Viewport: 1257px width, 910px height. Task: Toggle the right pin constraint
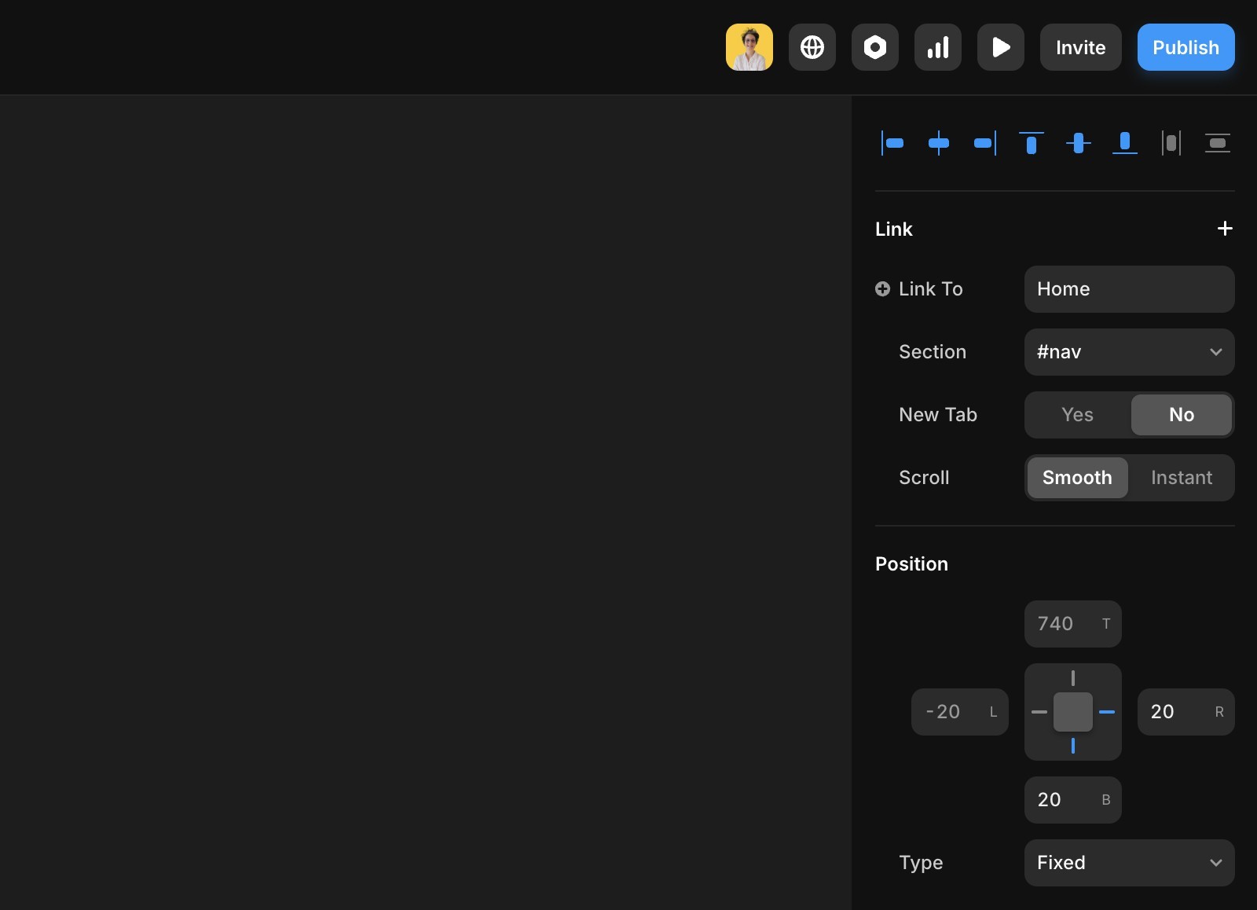(x=1106, y=712)
